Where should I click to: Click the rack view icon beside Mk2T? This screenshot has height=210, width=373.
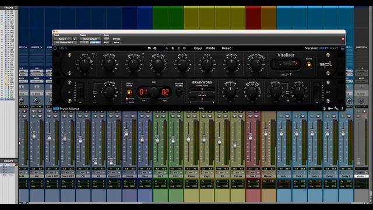[343, 48]
